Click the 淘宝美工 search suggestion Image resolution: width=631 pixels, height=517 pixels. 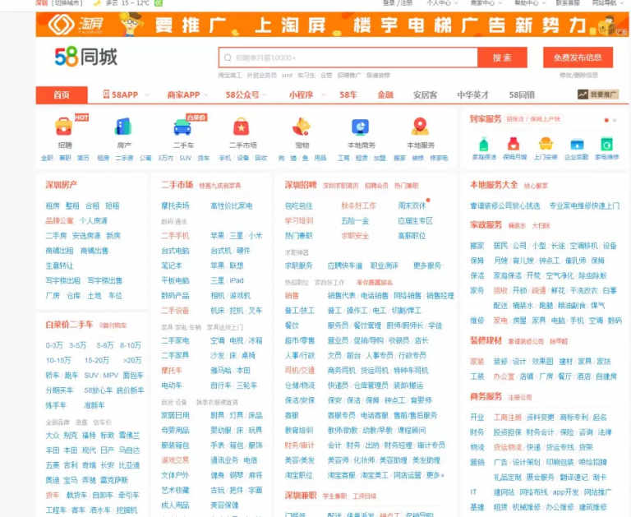[230, 75]
